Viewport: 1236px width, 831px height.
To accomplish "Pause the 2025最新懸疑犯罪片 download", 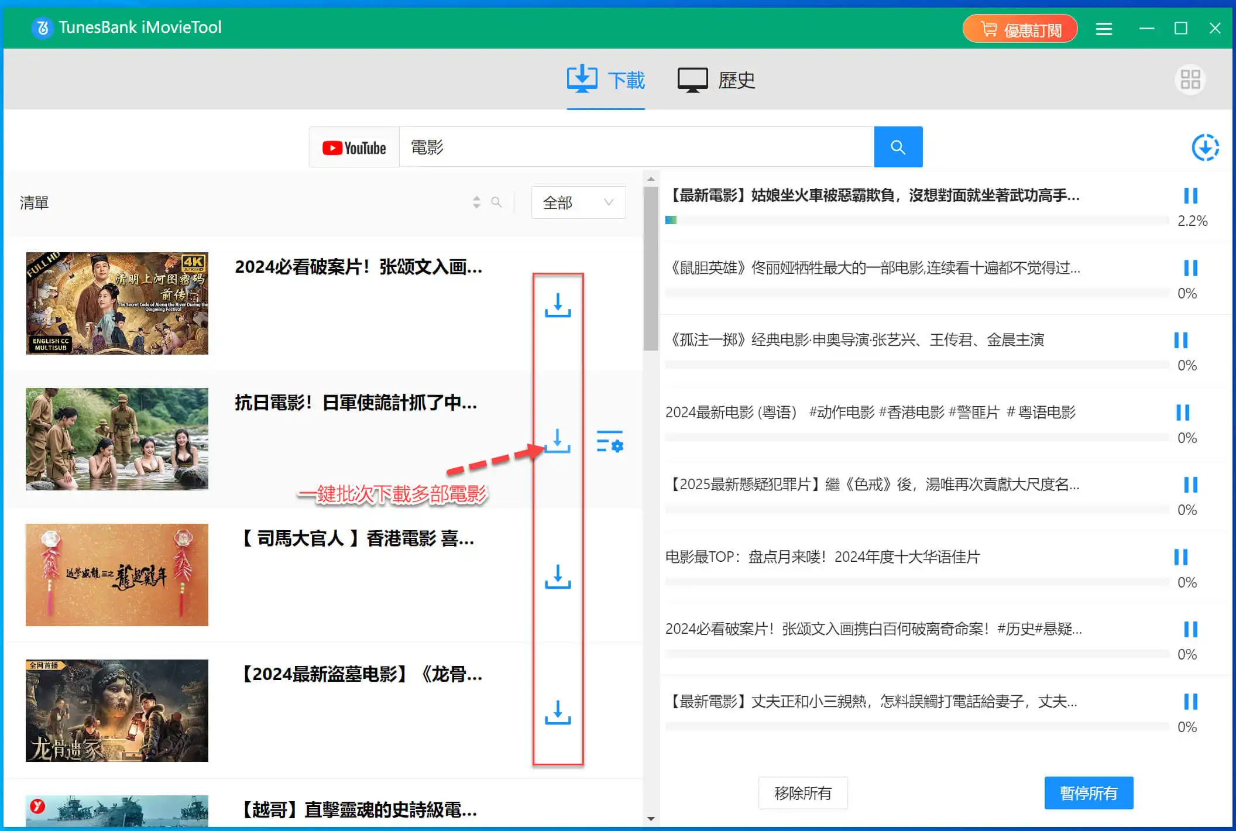I will pos(1191,485).
